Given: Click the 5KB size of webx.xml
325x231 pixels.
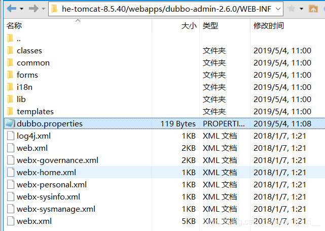Looking at the screenshot, I should (x=189, y=221).
